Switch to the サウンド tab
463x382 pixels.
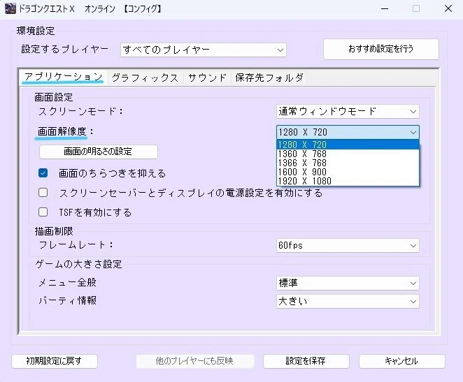[207, 78]
